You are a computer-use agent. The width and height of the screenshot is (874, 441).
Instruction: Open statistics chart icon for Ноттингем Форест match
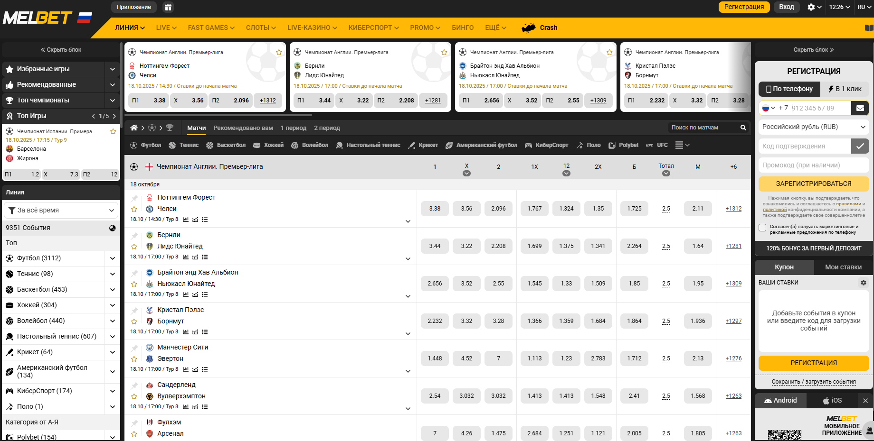186,220
